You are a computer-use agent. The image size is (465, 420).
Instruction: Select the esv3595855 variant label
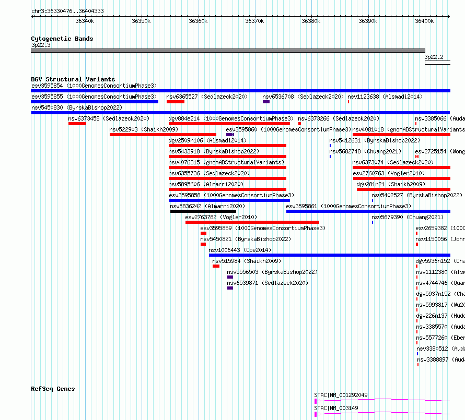[x=94, y=97]
